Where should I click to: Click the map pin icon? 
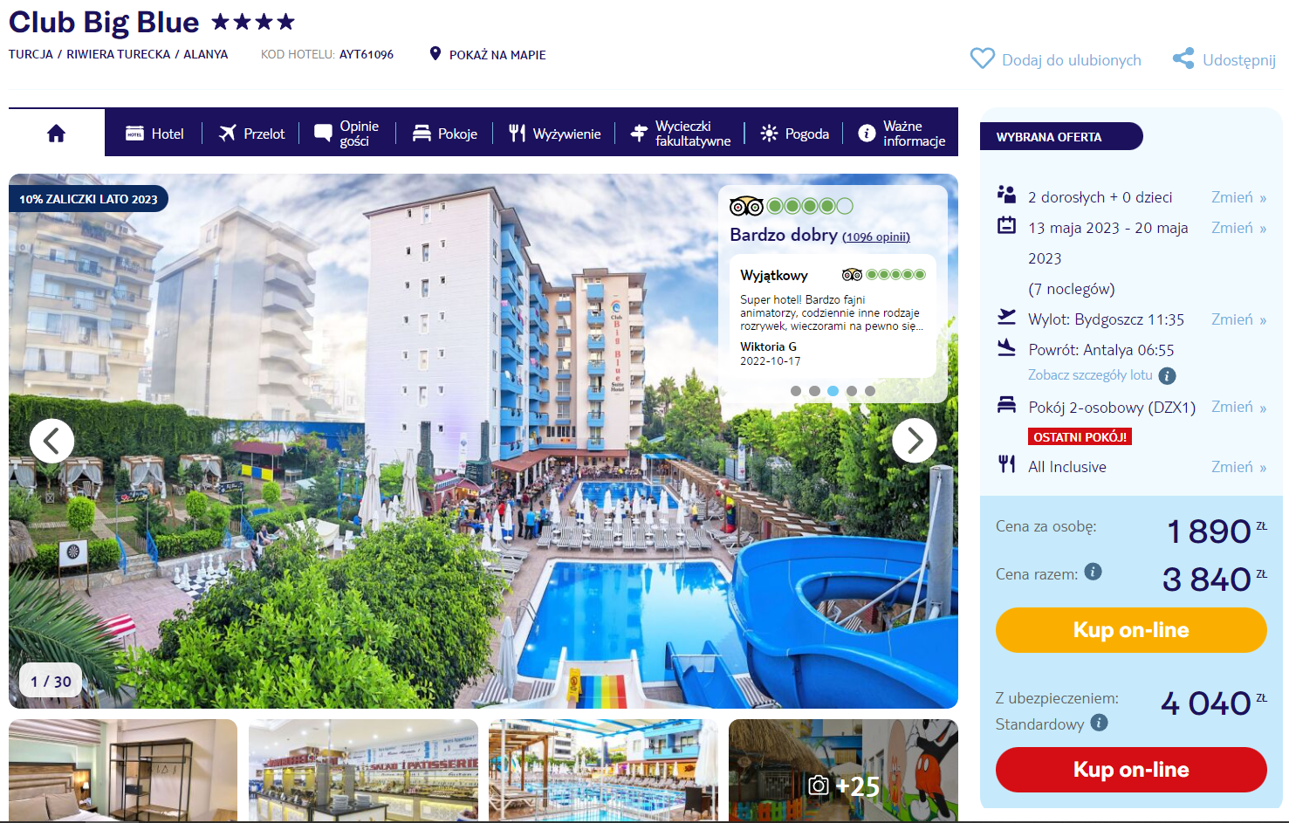(x=435, y=54)
